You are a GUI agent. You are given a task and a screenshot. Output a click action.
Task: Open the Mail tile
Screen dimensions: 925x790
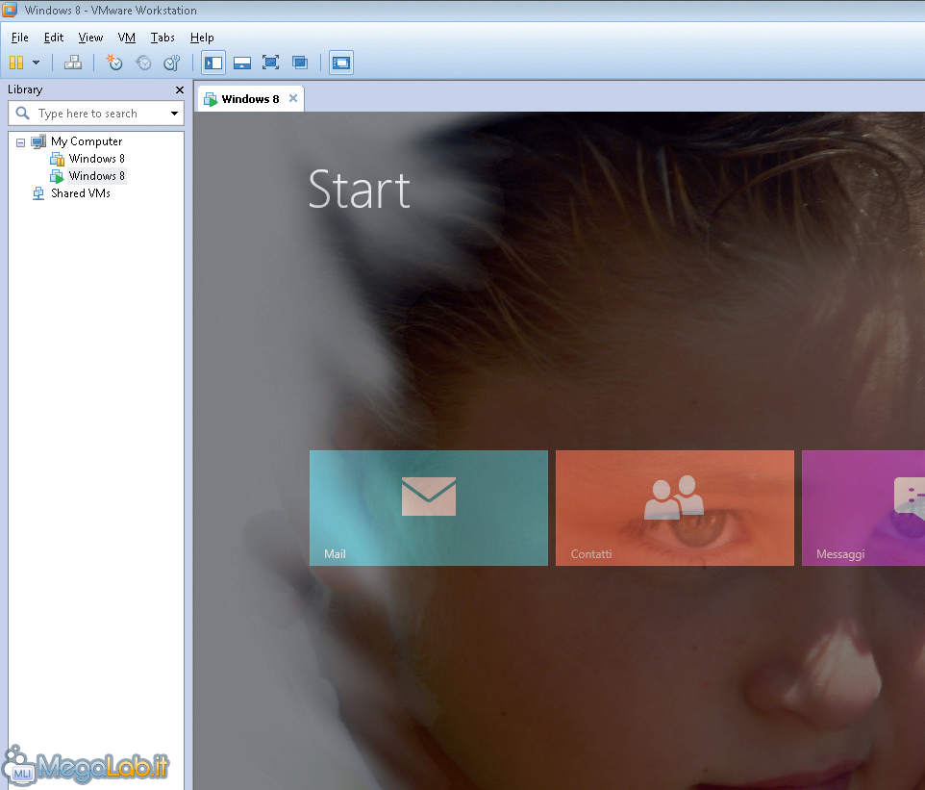pos(429,508)
